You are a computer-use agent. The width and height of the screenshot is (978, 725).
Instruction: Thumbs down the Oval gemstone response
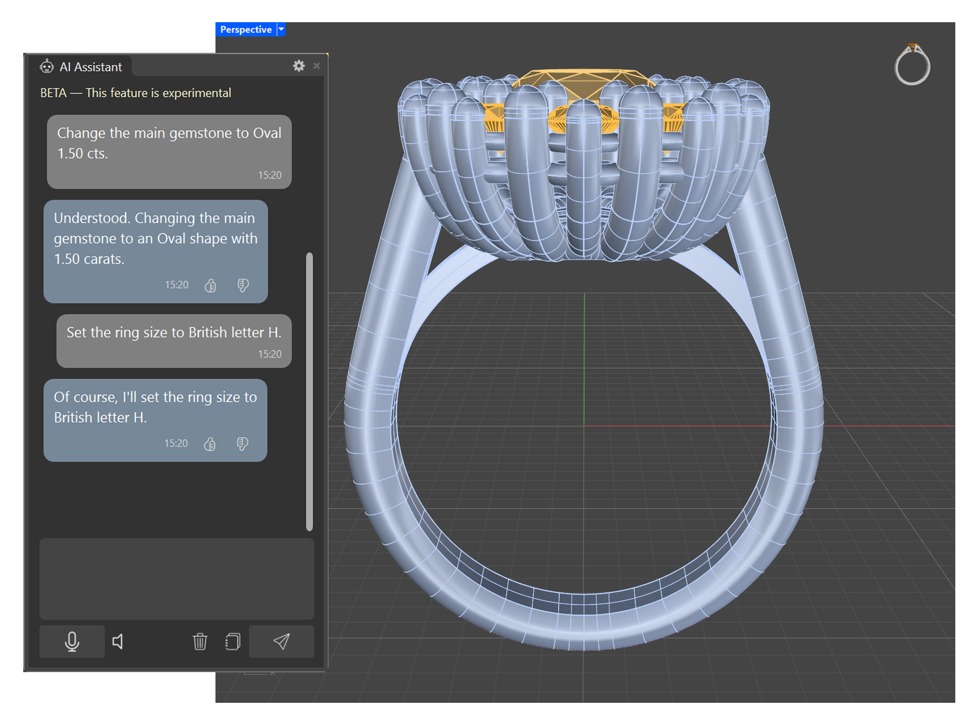click(243, 285)
